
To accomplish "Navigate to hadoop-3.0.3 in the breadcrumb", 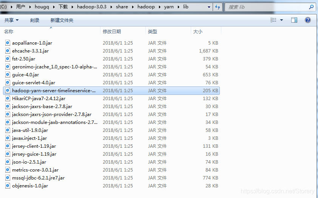I will point(92,7).
